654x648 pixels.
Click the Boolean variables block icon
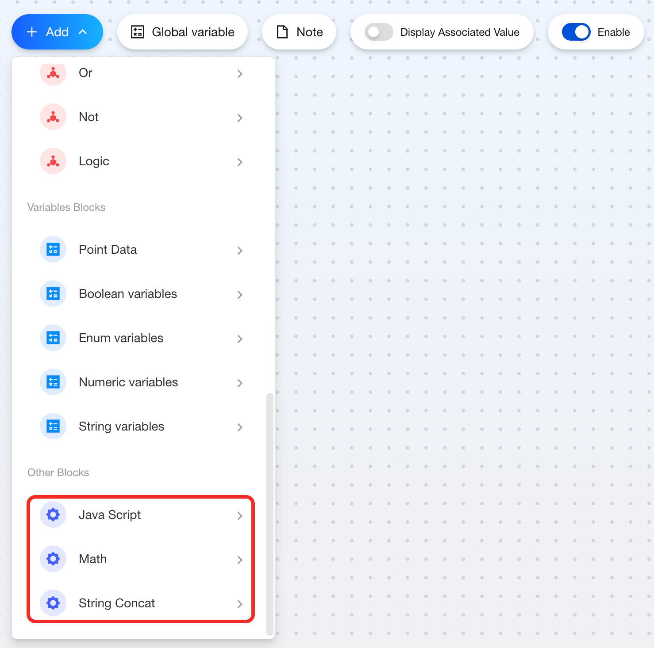coord(53,294)
